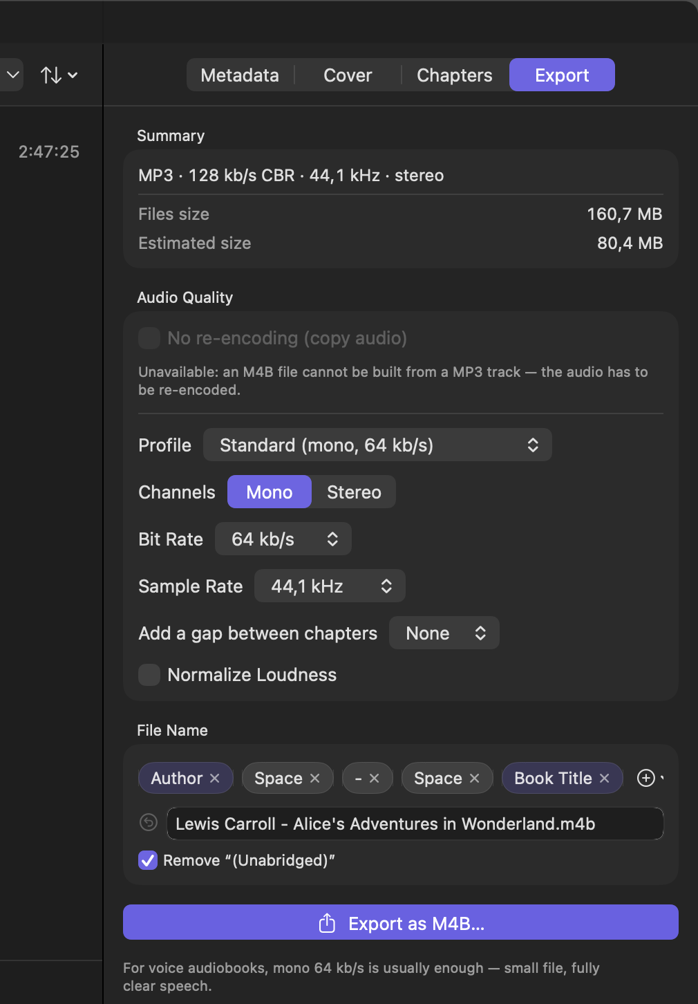Viewport: 698px width, 1004px height.
Task: Open the Sample Rate dropdown
Action: coord(330,586)
